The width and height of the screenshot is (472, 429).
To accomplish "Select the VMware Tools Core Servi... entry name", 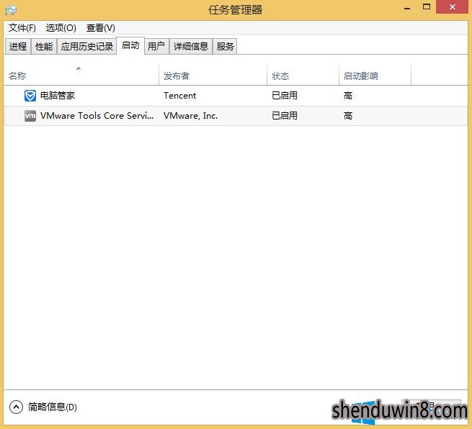I will (x=97, y=116).
